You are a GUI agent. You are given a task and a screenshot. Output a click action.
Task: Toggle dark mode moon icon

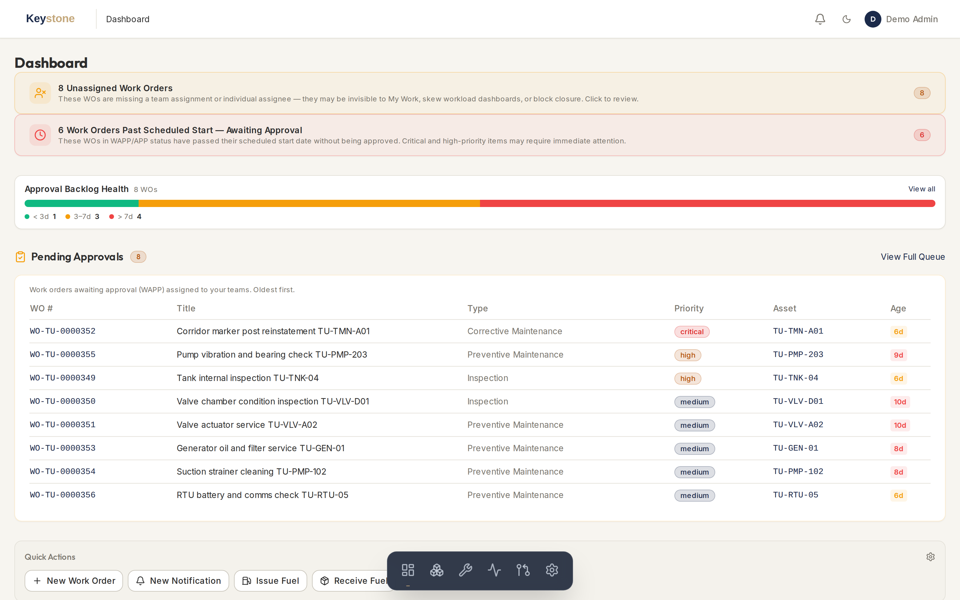click(x=846, y=19)
